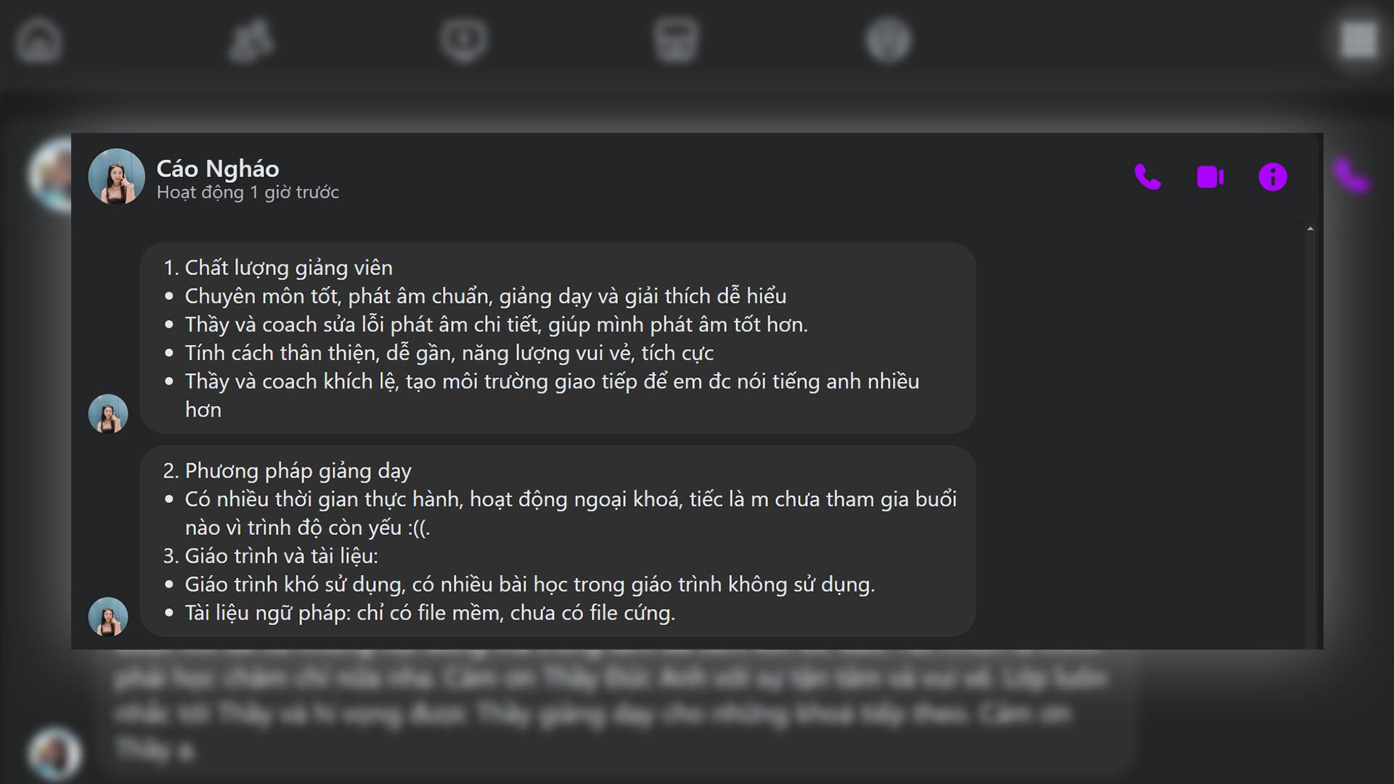
Task: Click the "Hoạt động 1 giờ trước" status text
Action: tap(248, 192)
